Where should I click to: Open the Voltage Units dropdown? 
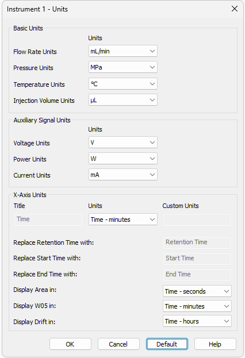[123, 143]
